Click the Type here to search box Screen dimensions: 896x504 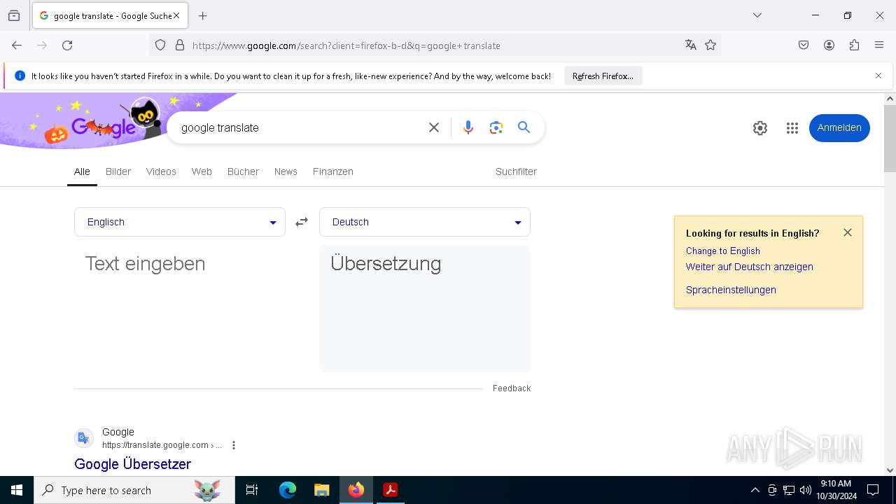coord(134,490)
